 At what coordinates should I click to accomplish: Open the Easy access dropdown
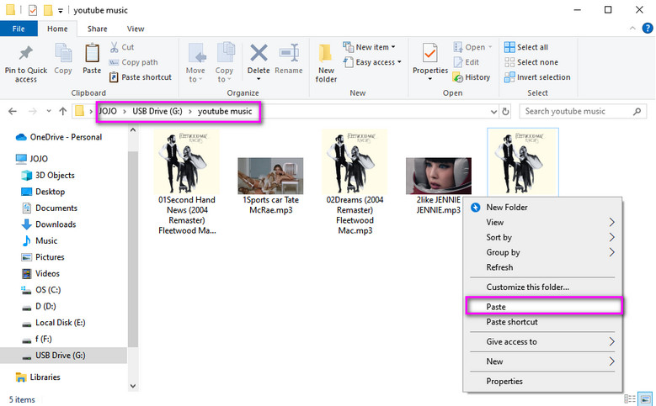click(x=372, y=62)
